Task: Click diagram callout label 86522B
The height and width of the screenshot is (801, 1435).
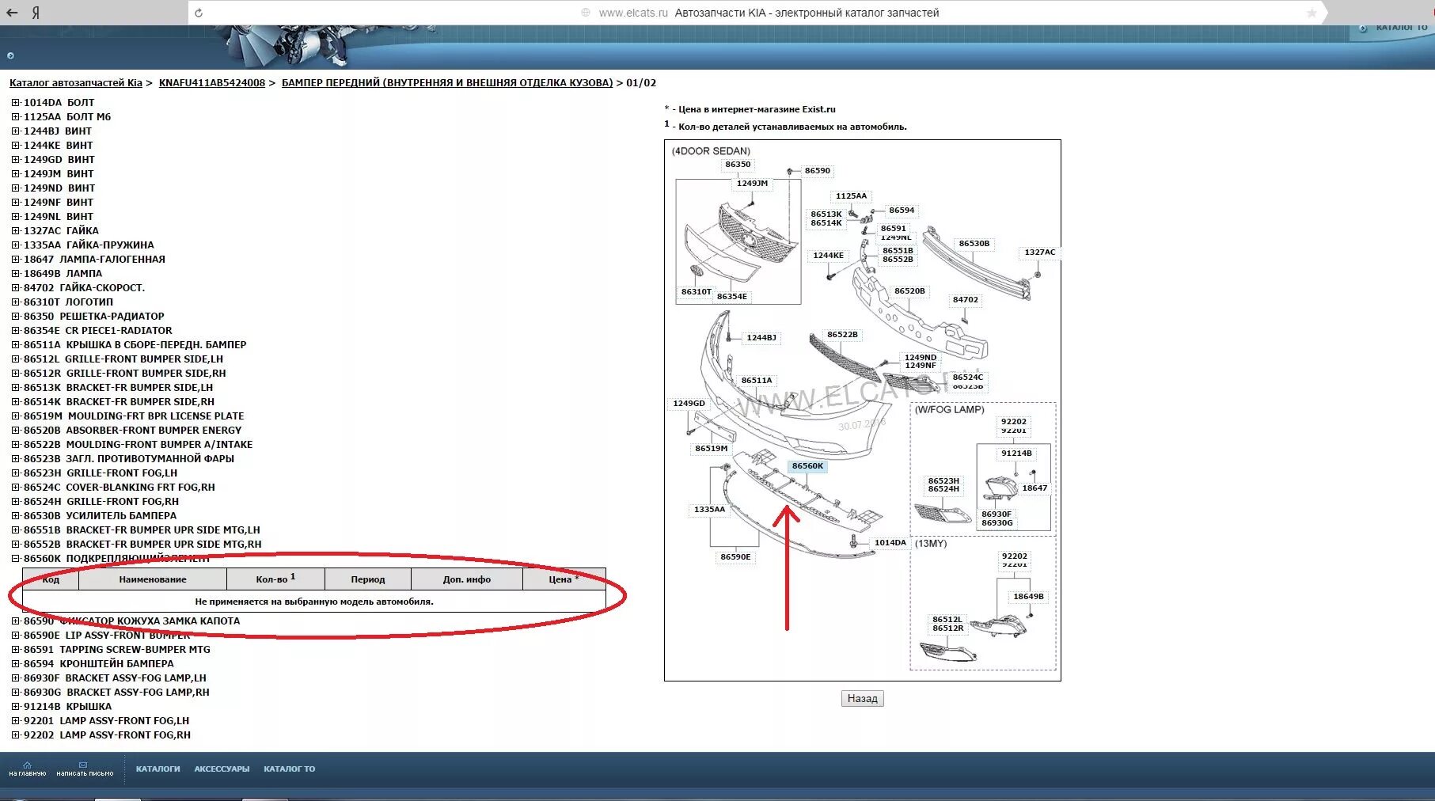Action: (842, 335)
